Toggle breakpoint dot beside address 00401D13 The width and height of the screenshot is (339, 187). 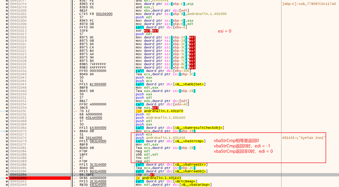(x=7, y=31)
